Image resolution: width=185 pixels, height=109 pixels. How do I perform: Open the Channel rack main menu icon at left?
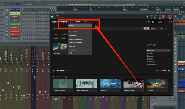pos(2,4)
